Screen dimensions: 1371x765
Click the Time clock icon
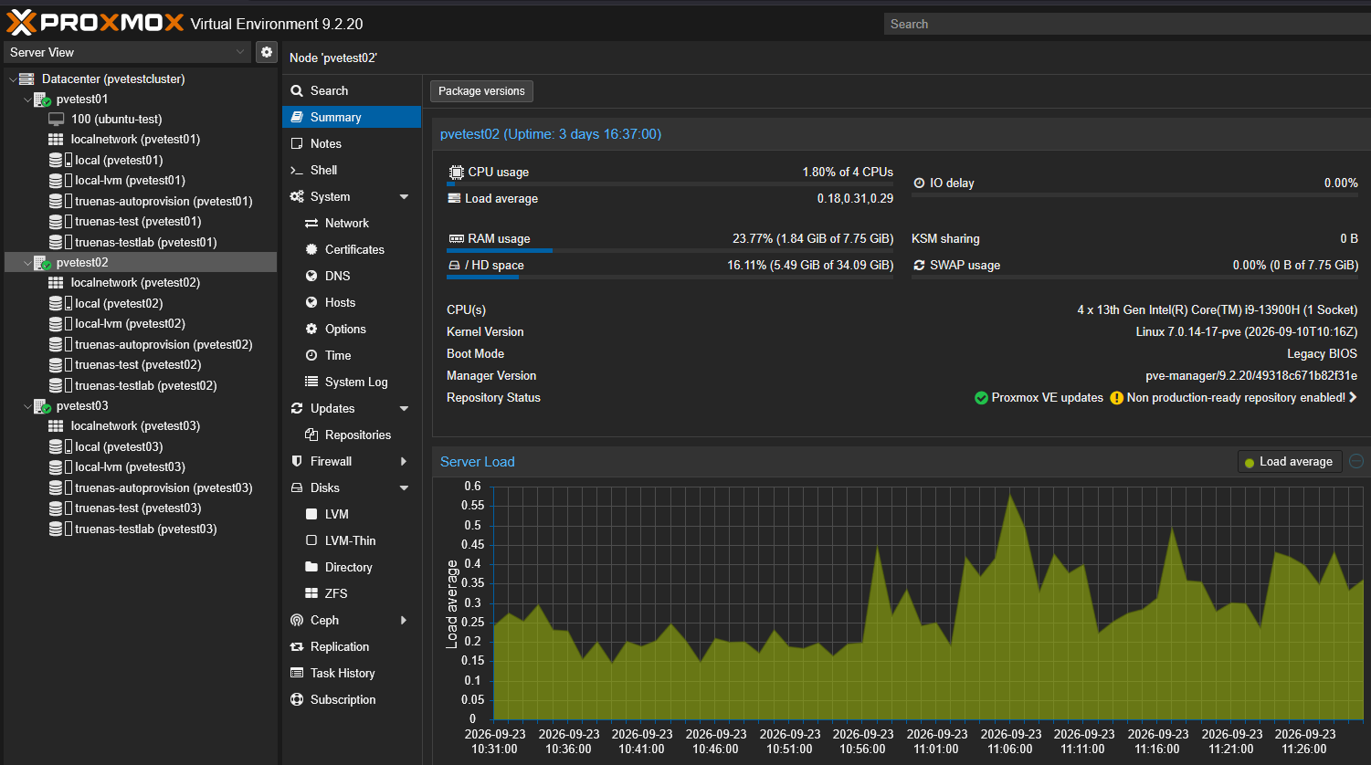pyautogui.click(x=311, y=356)
